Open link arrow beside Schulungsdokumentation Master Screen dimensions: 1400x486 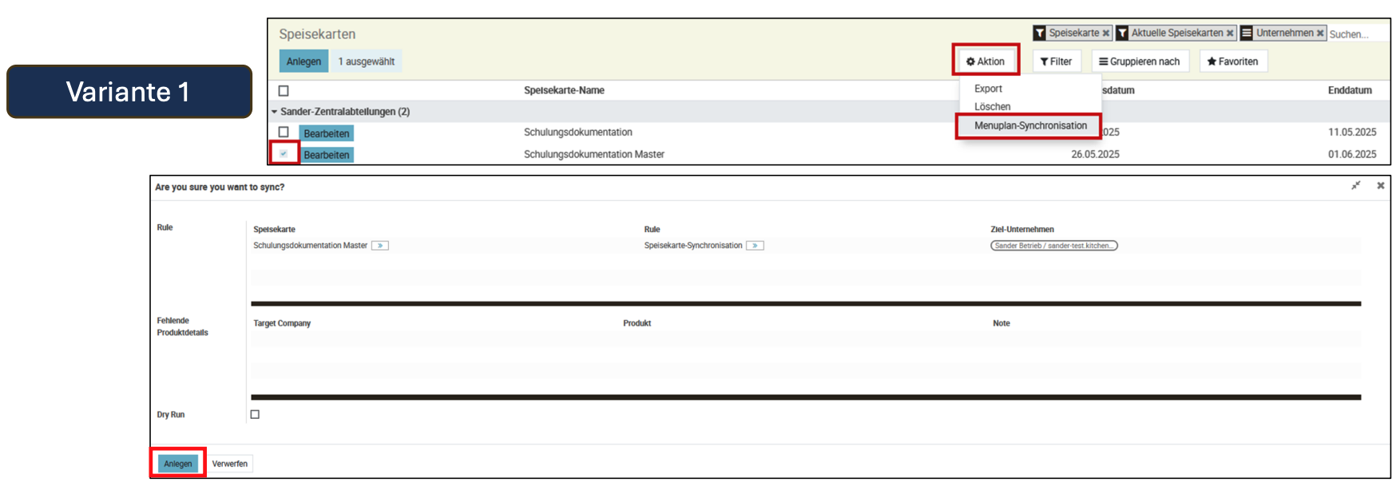(x=380, y=246)
